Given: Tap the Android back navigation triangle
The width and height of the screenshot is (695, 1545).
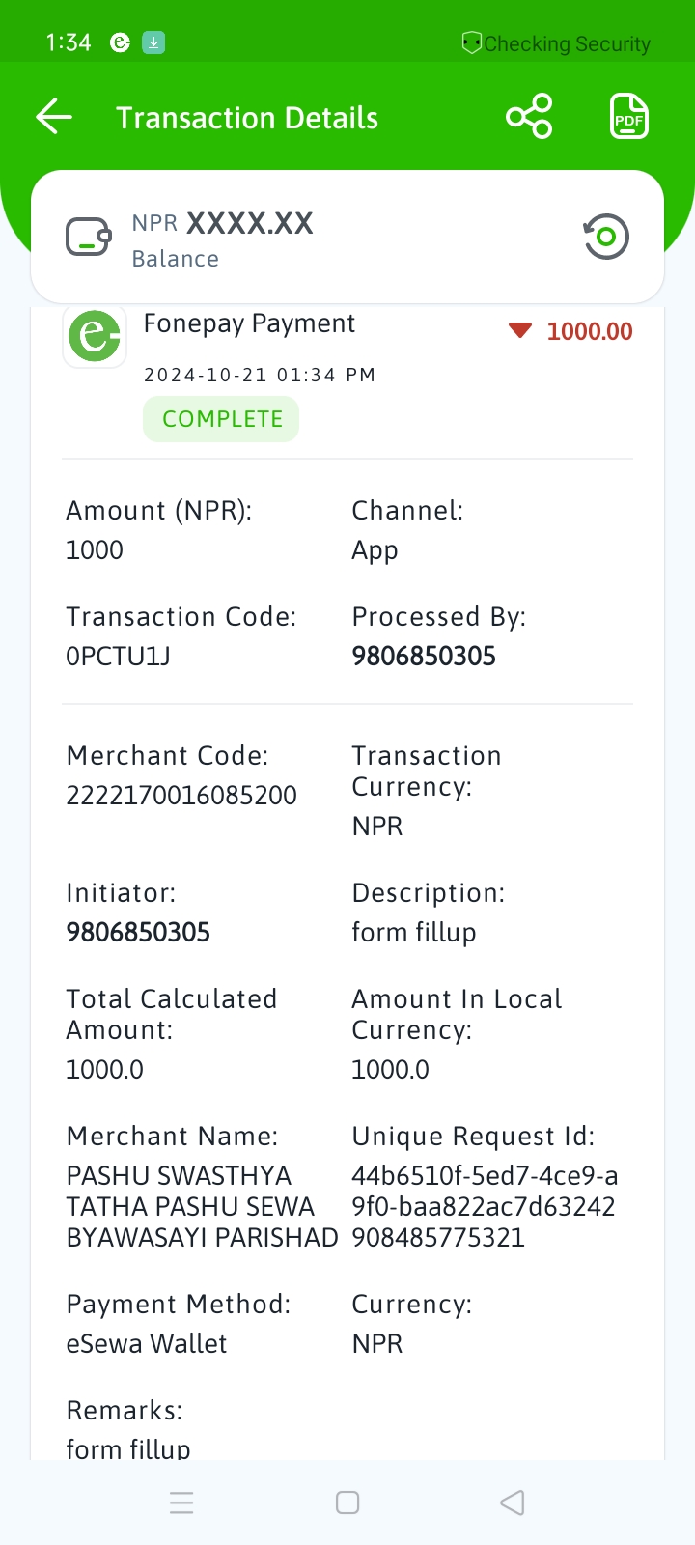Looking at the screenshot, I should [513, 1503].
